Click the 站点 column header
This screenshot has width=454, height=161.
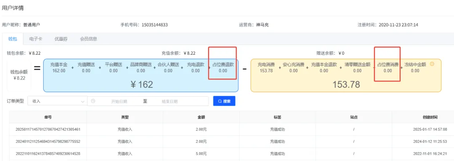point(354,117)
